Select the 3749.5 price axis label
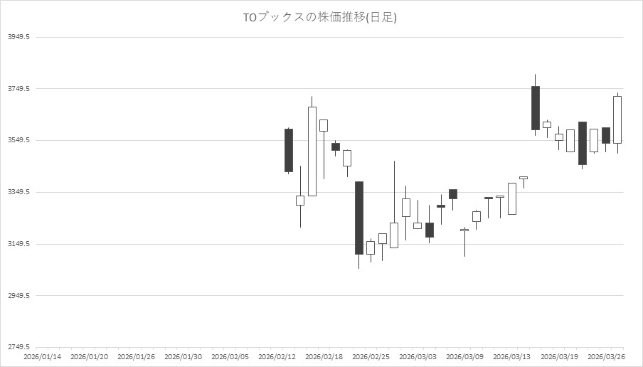The width and height of the screenshot is (643, 367). [18, 89]
